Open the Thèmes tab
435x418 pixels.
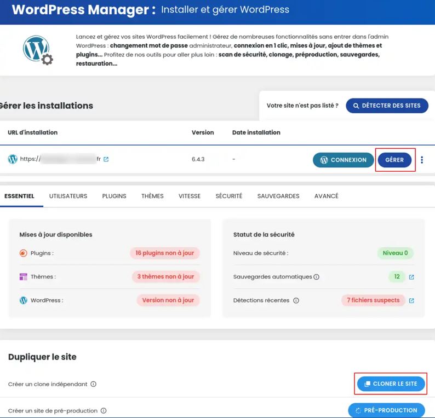152,196
